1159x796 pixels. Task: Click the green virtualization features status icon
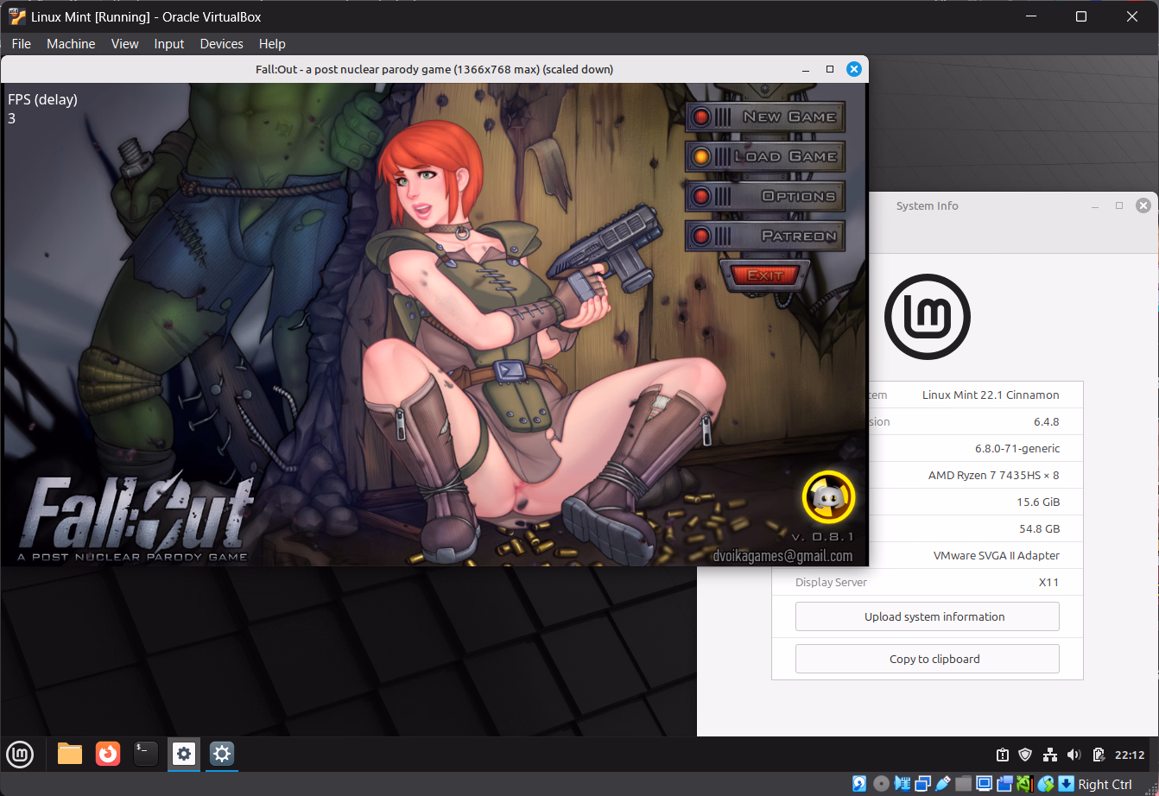(1024, 784)
